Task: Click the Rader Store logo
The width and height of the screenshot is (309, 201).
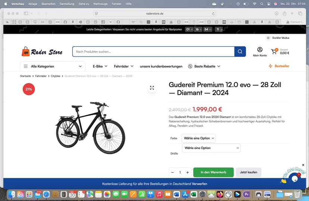Action: pos(42,52)
